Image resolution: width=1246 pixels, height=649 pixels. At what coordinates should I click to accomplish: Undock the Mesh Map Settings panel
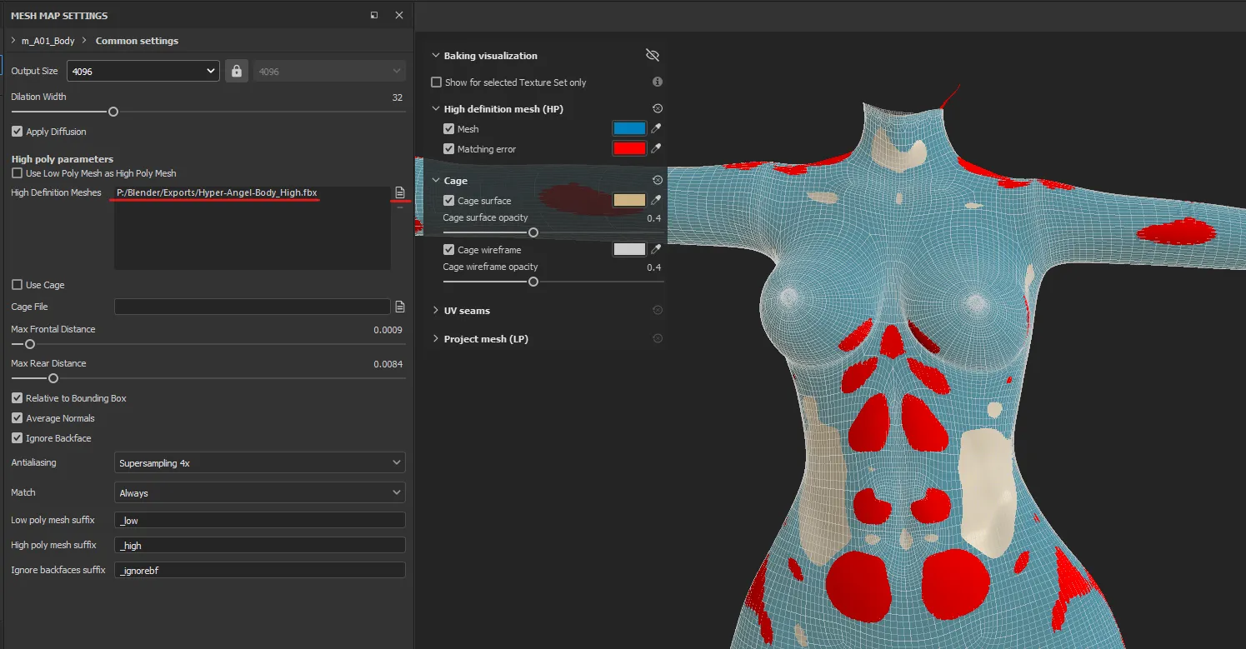pyautogui.click(x=374, y=15)
